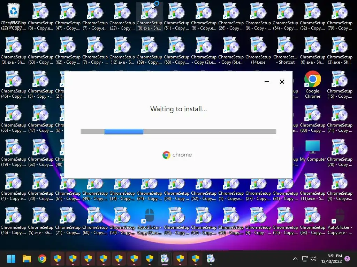
Task: Select ChromeSetup (59) - Copy desktop icon
Action: (149, 51)
